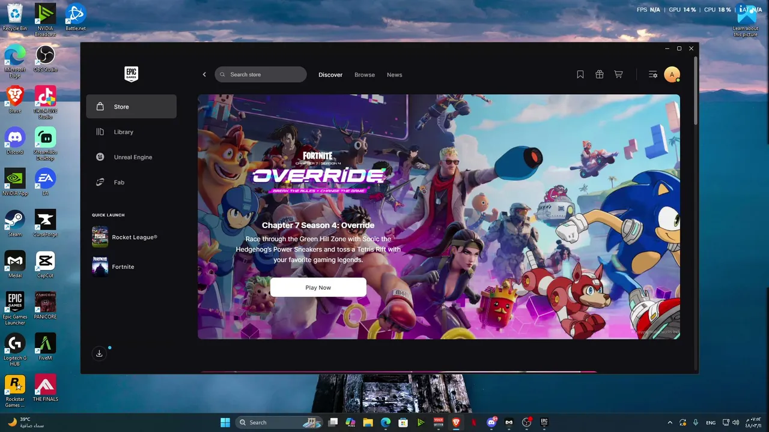The image size is (769, 432).
Task: Select the Brave desktop shortcut
Action: pos(14,100)
